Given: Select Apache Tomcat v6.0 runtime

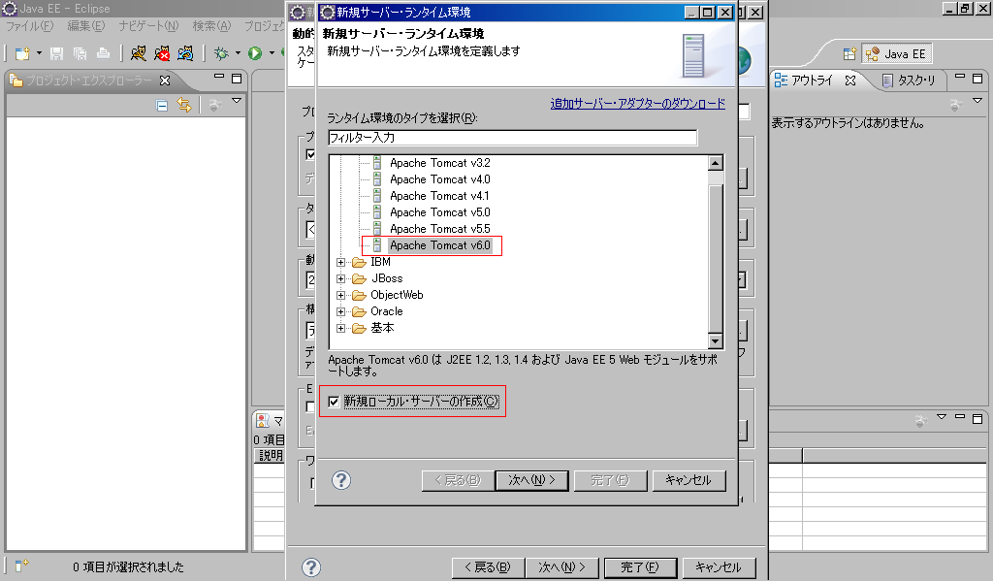Looking at the screenshot, I should coord(439,245).
